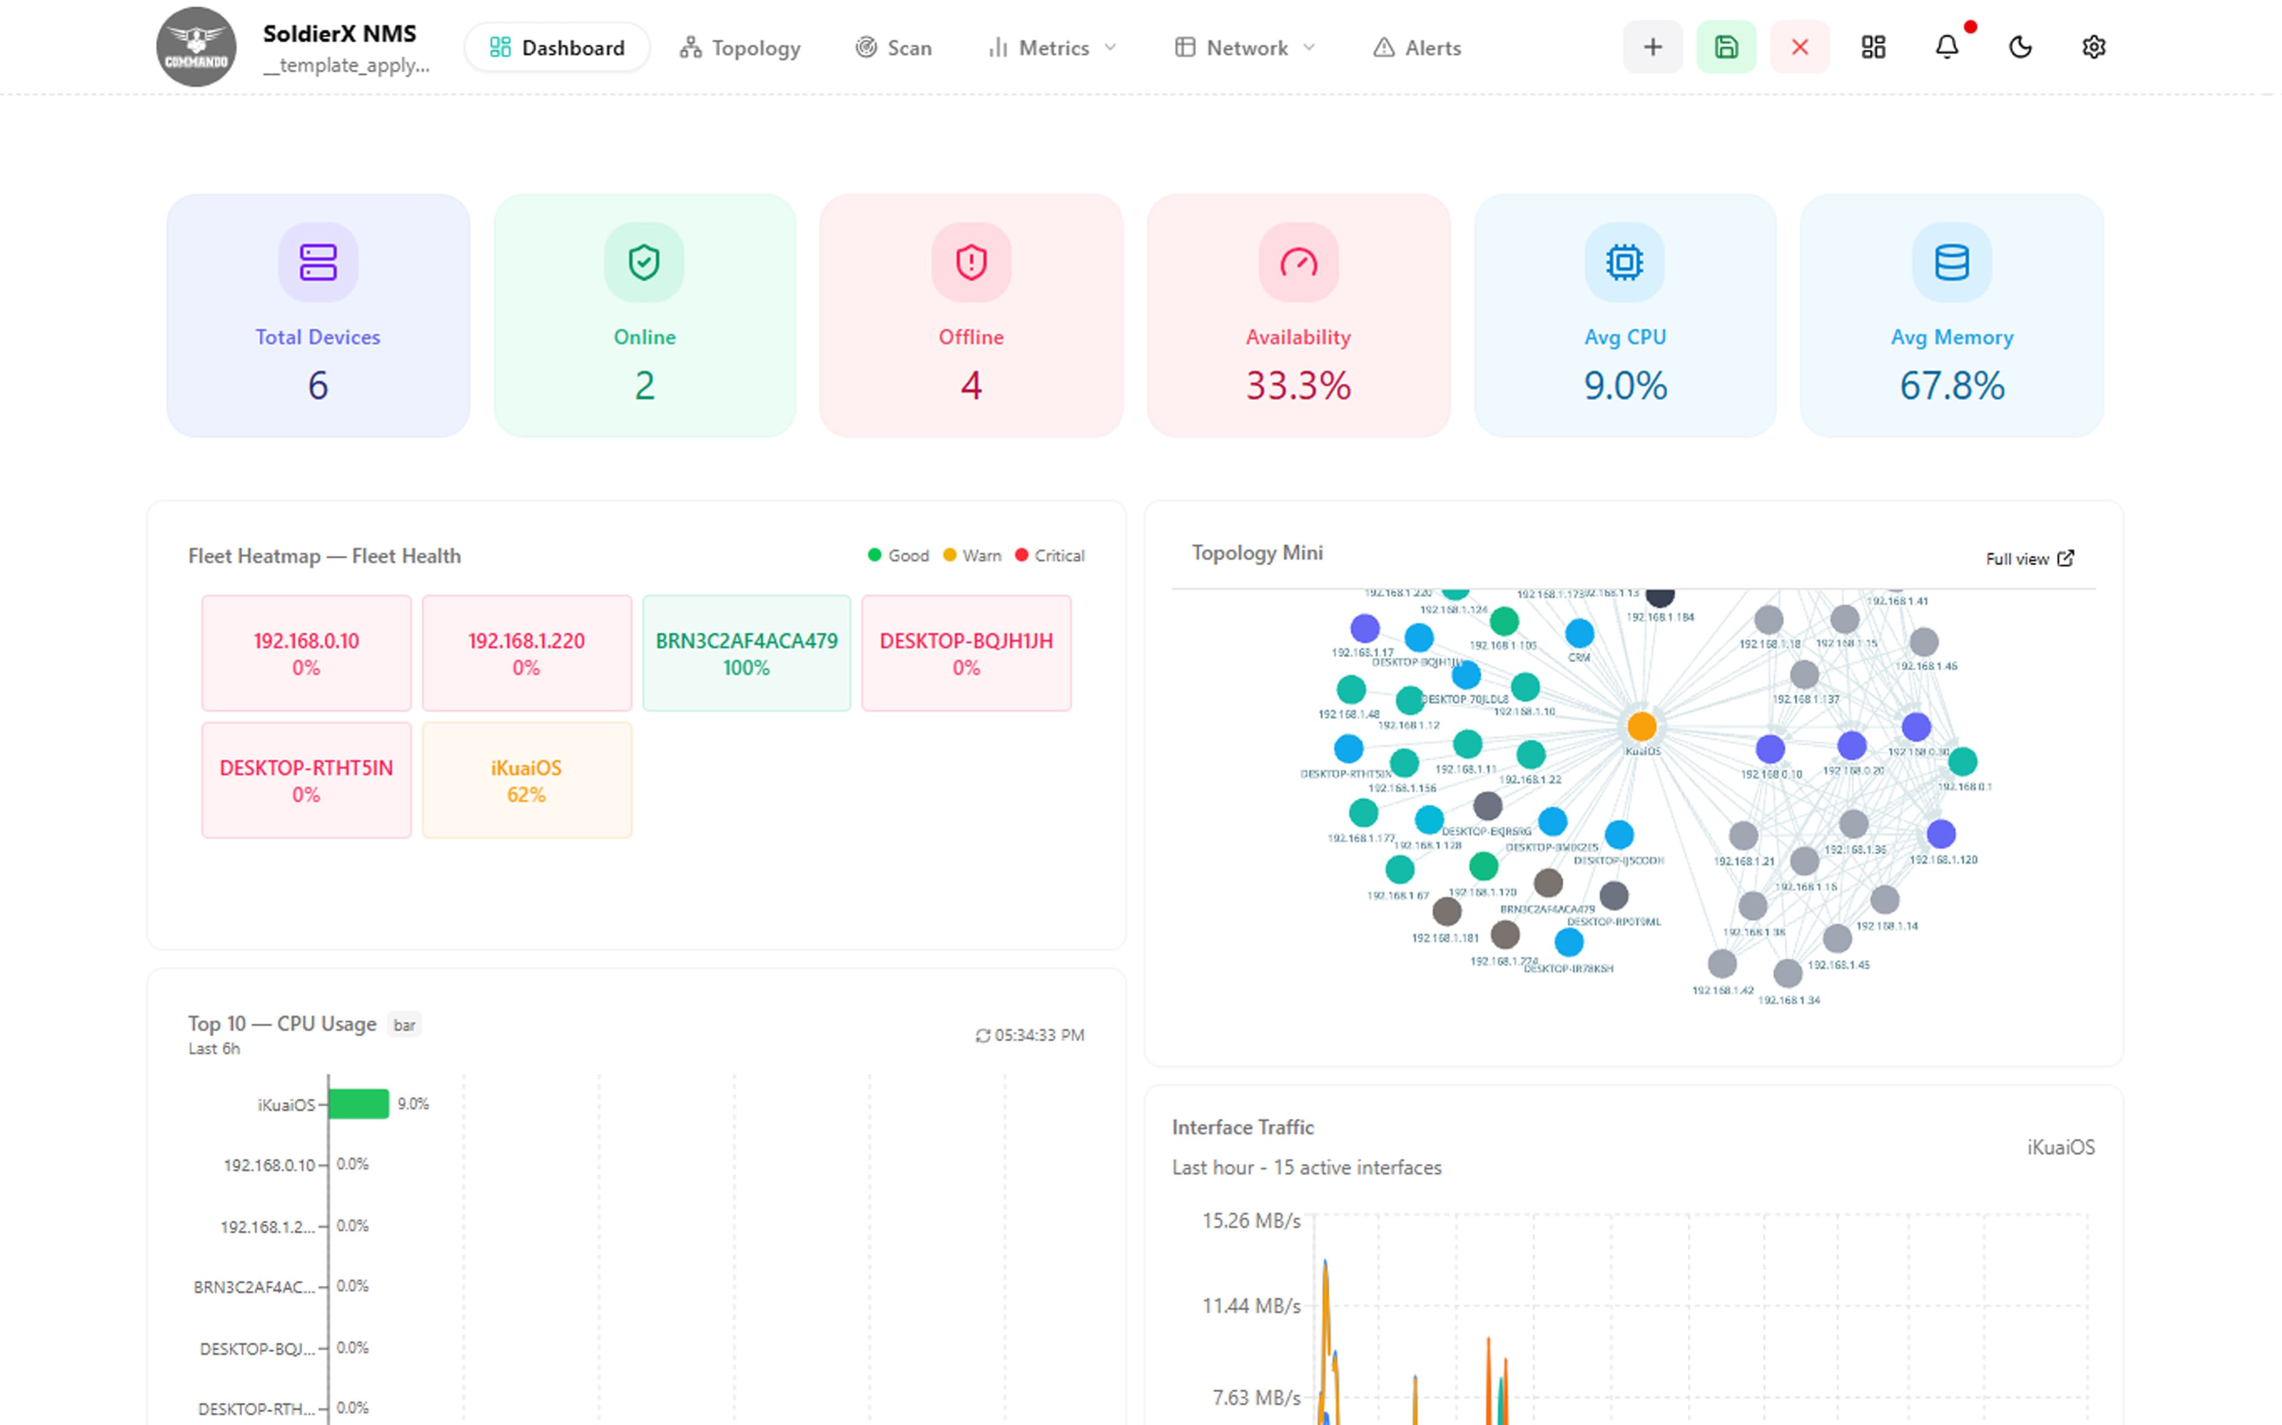Click the 'Topology Mini' heading

pyautogui.click(x=1257, y=552)
